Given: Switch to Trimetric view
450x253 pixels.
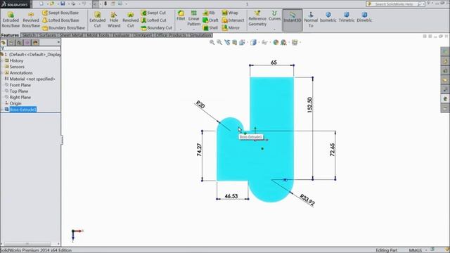Looking at the screenshot, I should coord(347,17).
